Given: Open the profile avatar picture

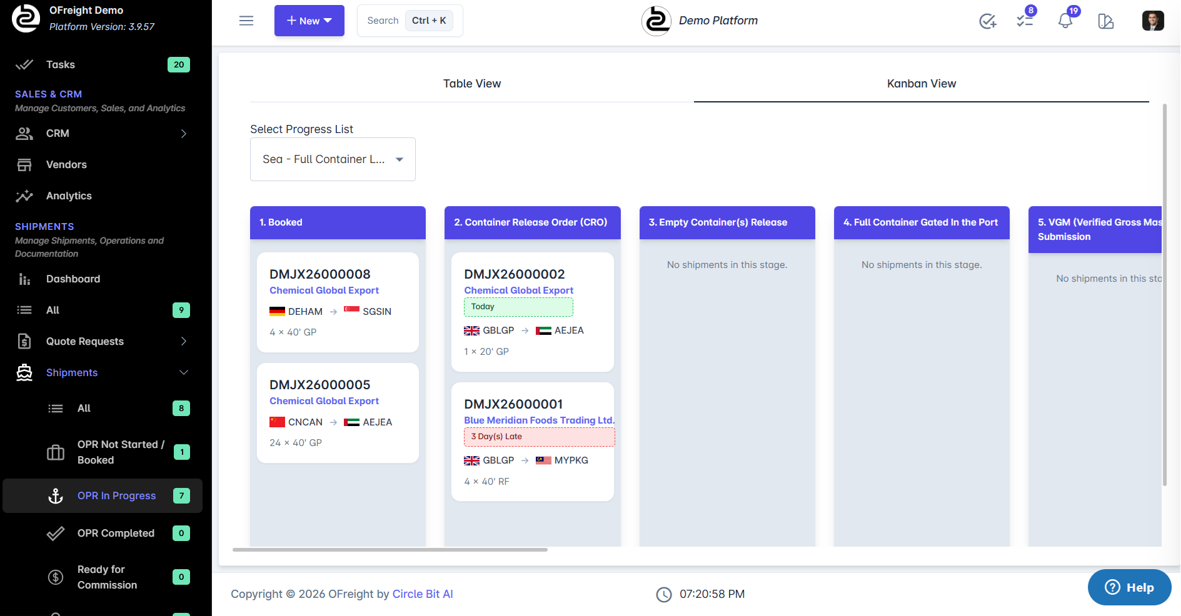Looking at the screenshot, I should pyautogui.click(x=1153, y=21).
